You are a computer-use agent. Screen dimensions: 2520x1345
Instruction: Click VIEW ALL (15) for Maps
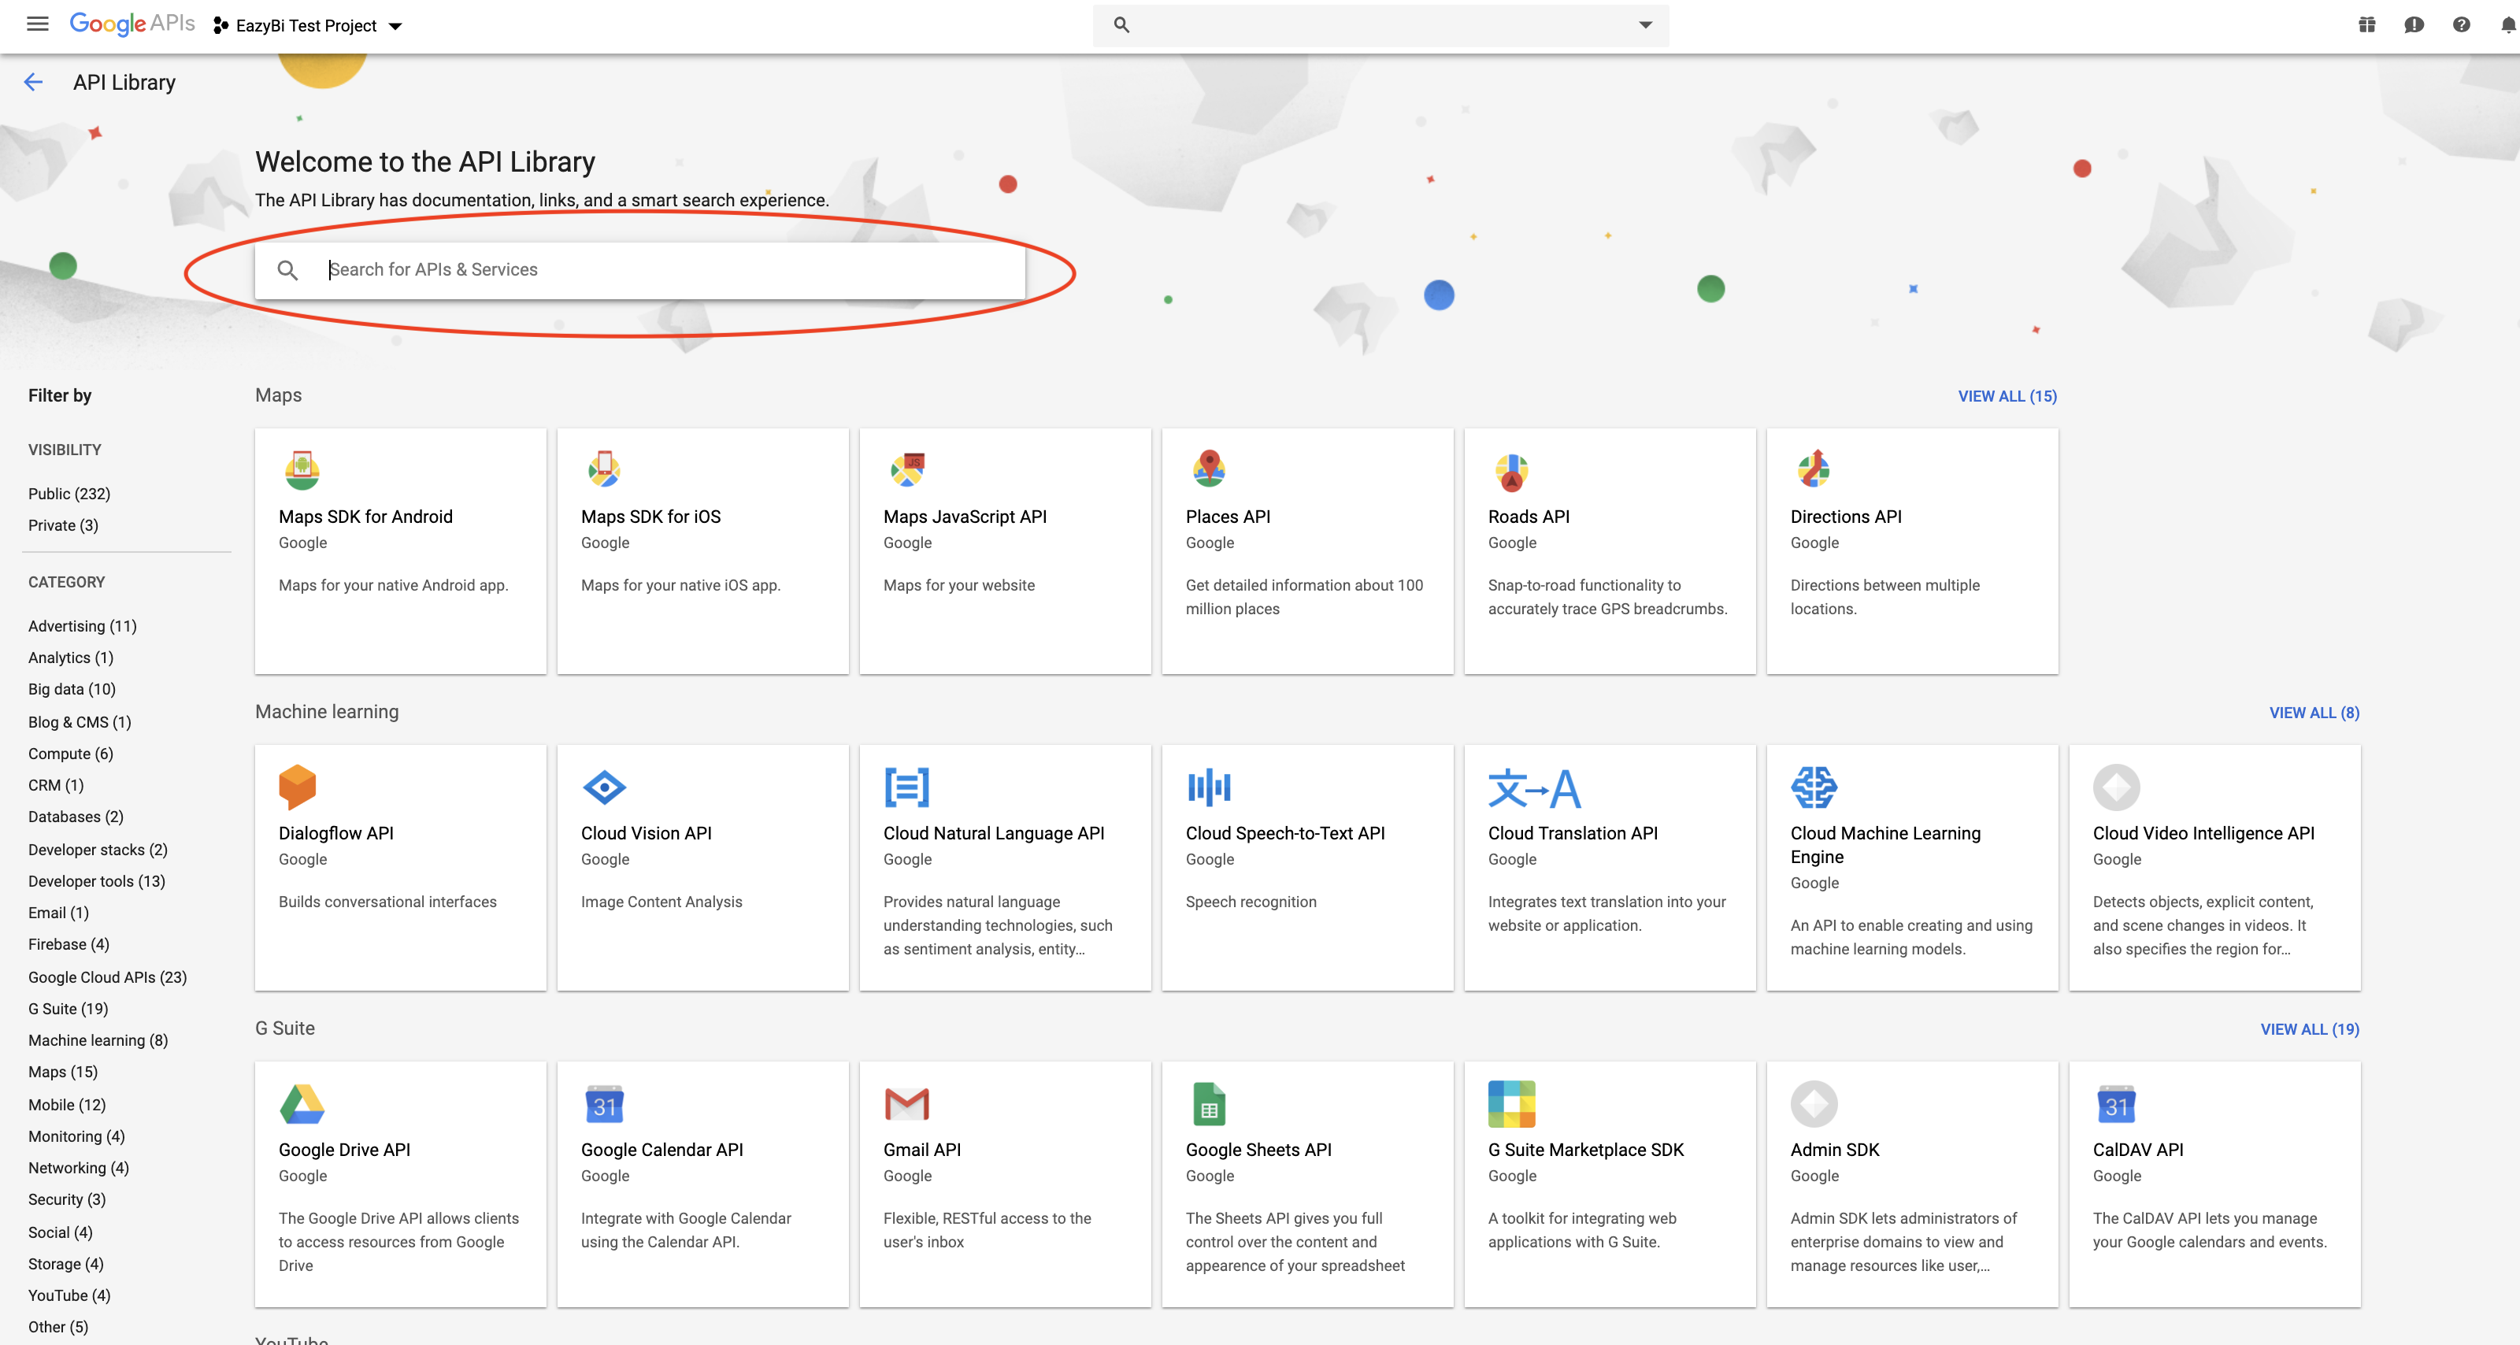pyautogui.click(x=2007, y=396)
